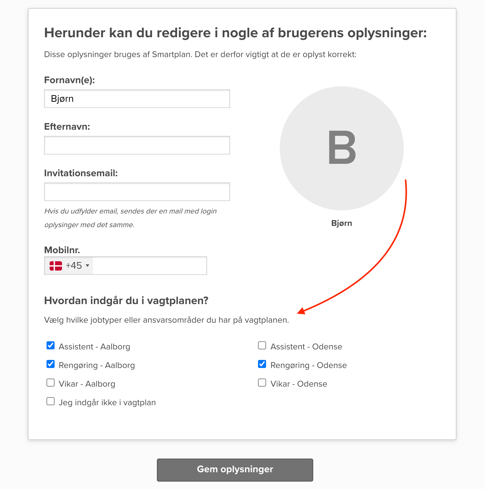Click the Bjørn name under avatar
485x489 pixels.
[341, 223]
